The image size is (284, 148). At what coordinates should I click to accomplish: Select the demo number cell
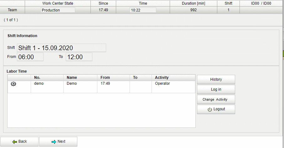pyautogui.click(x=47, y=87)
